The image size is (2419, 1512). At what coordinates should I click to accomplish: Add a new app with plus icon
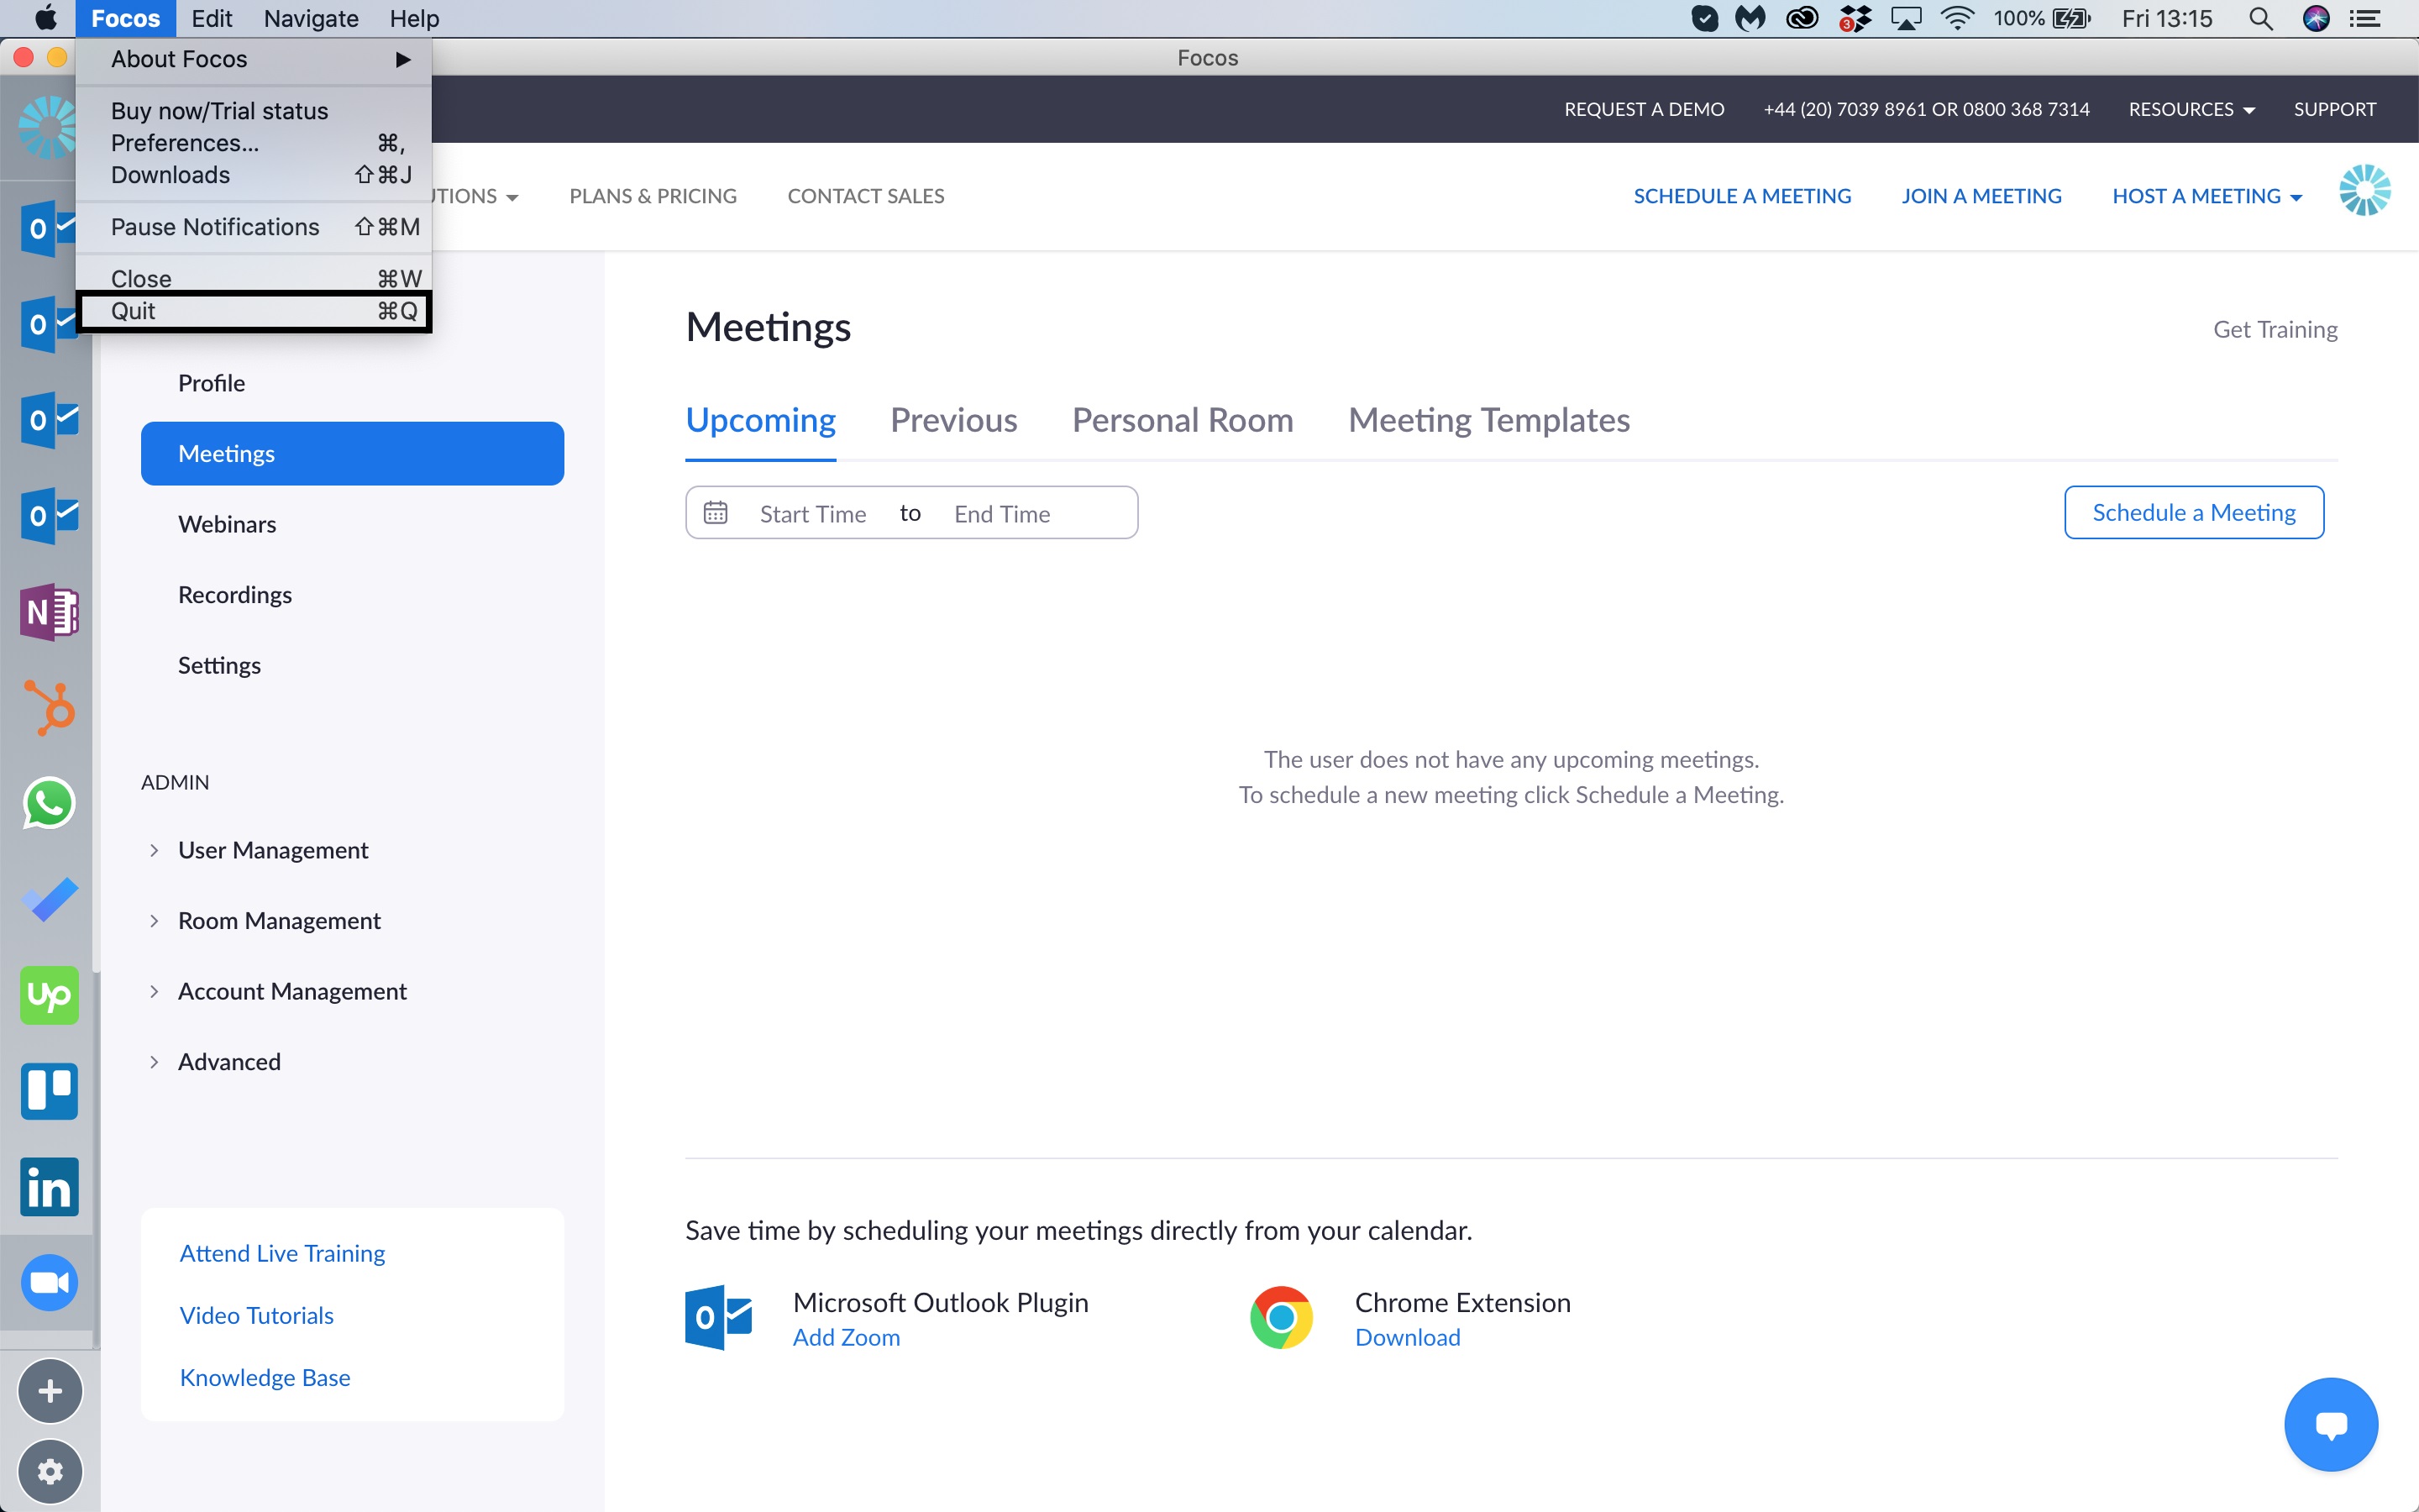tap(49, 1391)
